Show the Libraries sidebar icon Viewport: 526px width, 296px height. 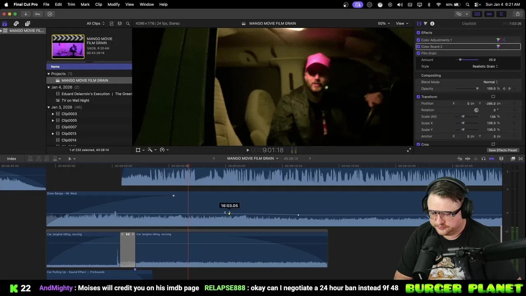5,23
